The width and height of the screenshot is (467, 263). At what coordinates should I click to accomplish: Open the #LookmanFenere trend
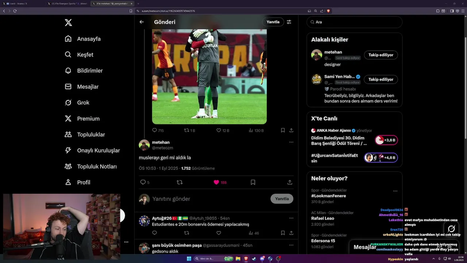(328, 196)
